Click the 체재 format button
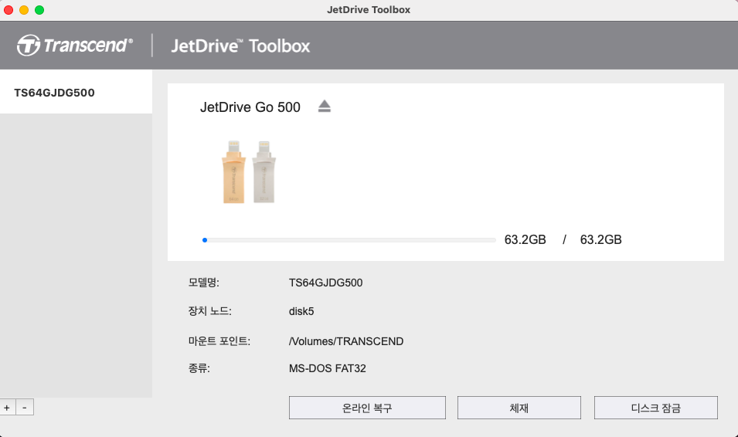Viewport: 738px width, 437px height. 519,408
